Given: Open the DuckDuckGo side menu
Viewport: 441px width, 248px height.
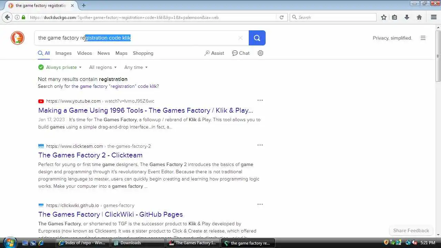Looking at the screenshot, I should (x=423, y=38).
